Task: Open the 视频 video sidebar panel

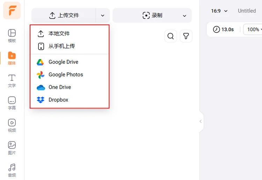Action: point(12,125)
